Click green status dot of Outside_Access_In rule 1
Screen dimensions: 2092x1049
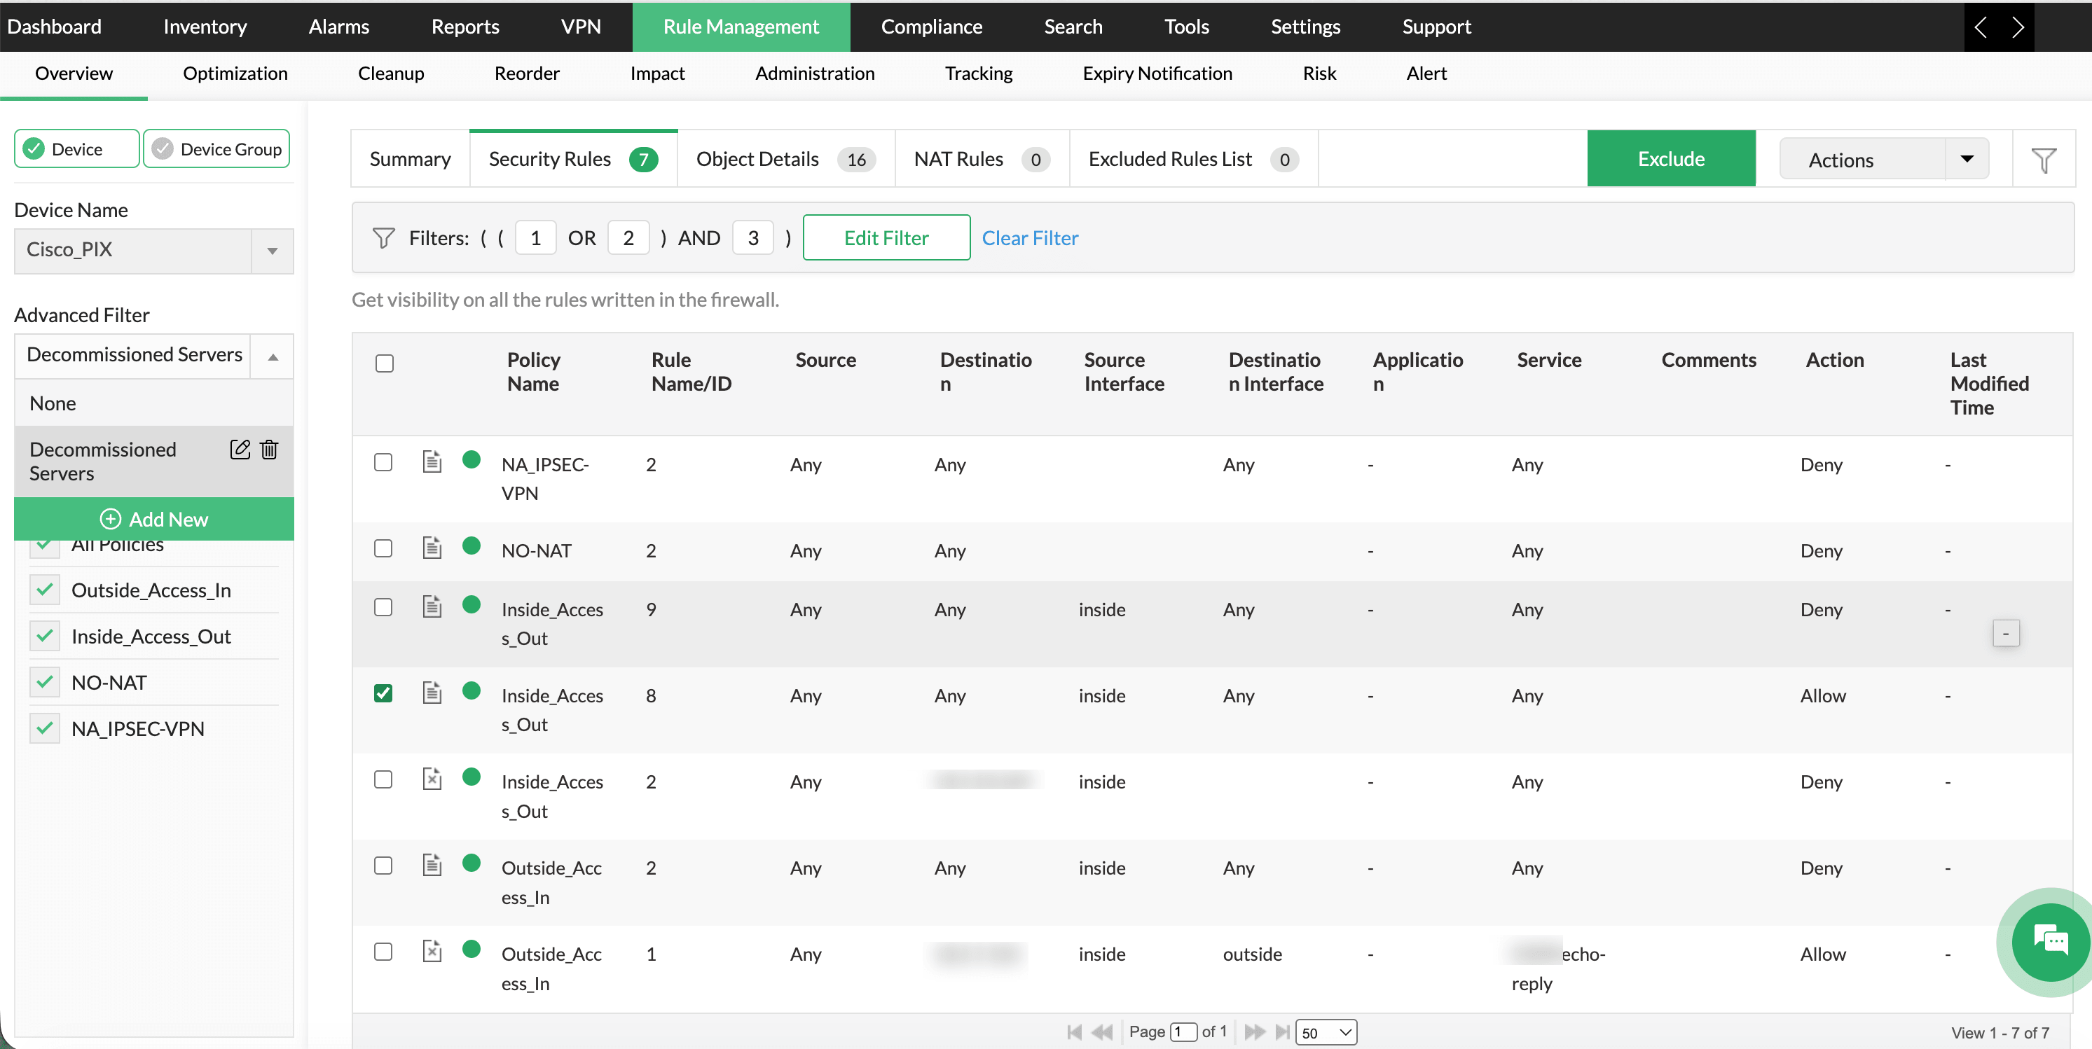coord(471,948)
